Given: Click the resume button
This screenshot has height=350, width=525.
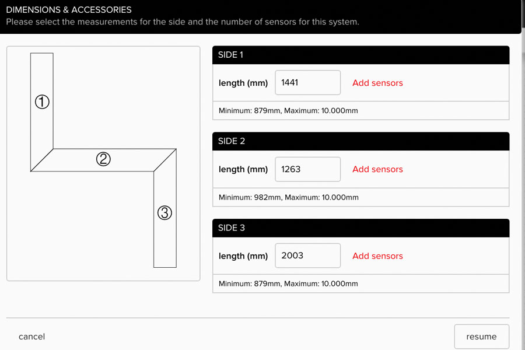Looking at the screenshot, I should click(x=481, y=337).
